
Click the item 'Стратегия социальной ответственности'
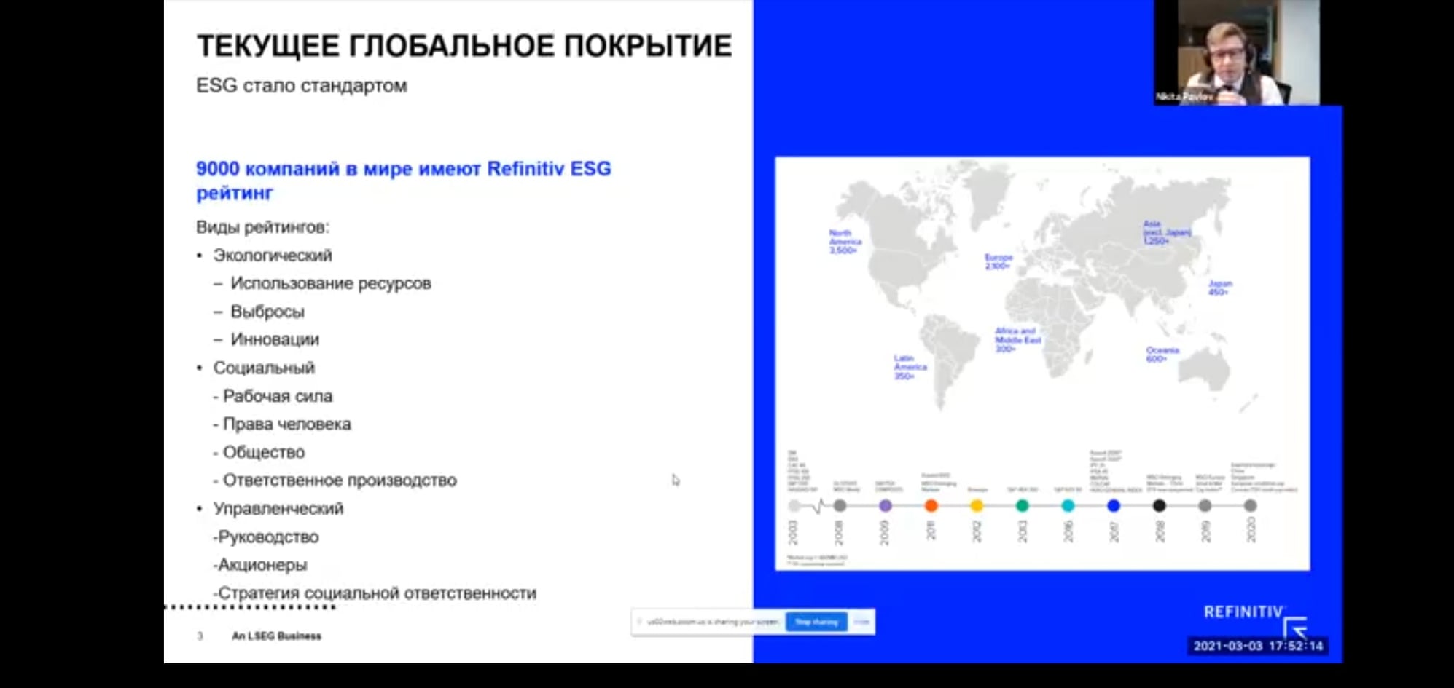tap(378, 593)
